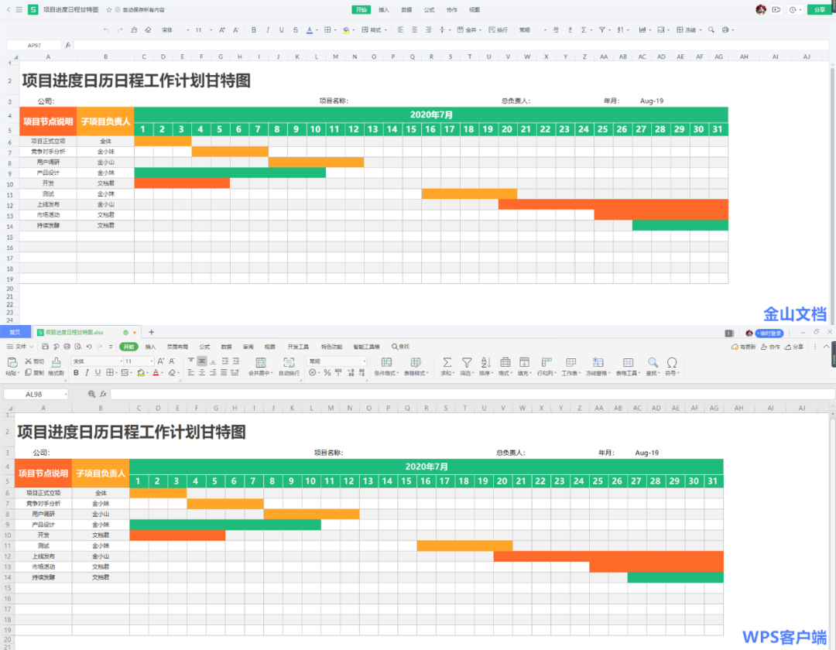Click the Find (查找) magnifier icon in ribbon
The image size is (836, 650).
point(653,363)
